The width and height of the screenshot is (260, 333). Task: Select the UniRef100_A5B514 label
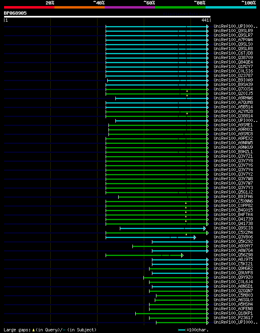tap(233, 107)
